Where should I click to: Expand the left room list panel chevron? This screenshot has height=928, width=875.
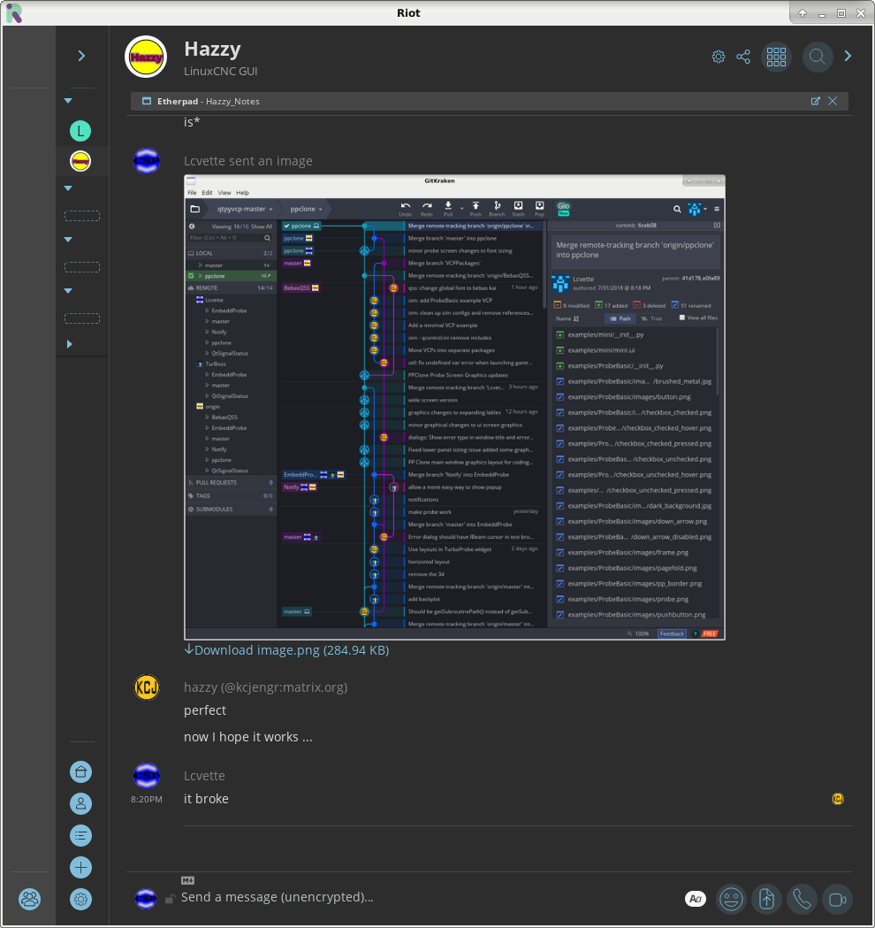(x=81, y=56)
